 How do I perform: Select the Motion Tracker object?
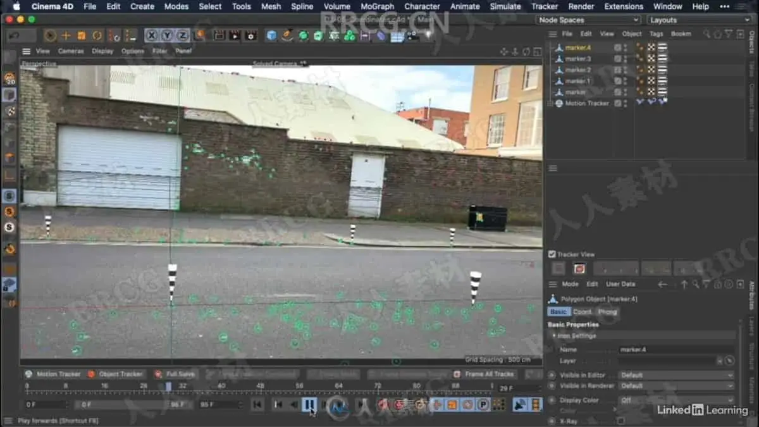point(587,103)
